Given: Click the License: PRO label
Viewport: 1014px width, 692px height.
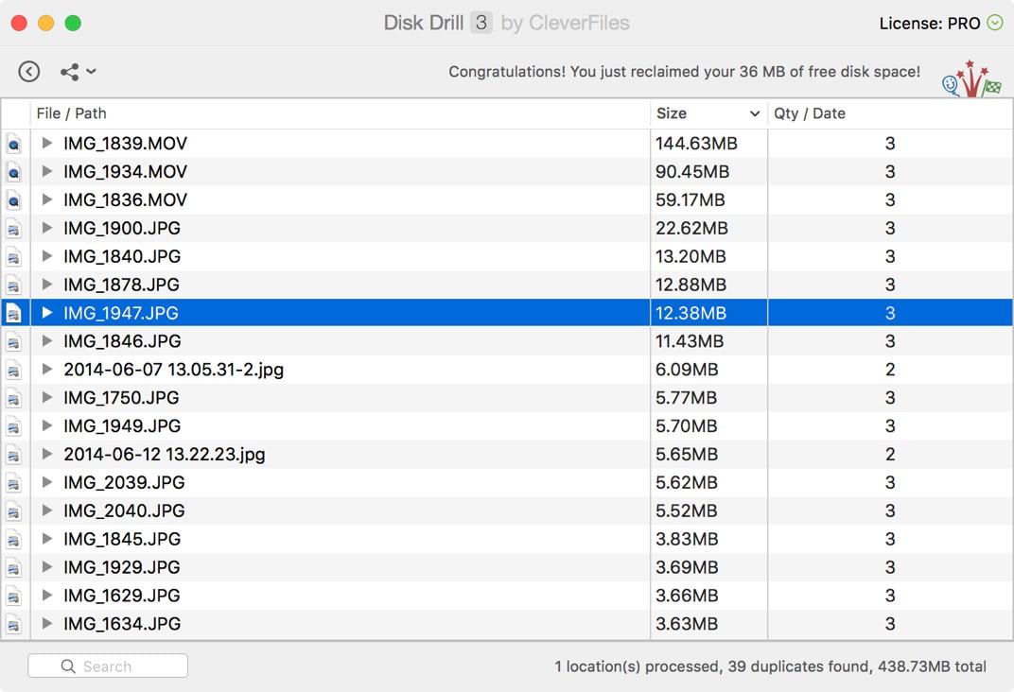Looking at the screenshot, I should click(929, 24).
